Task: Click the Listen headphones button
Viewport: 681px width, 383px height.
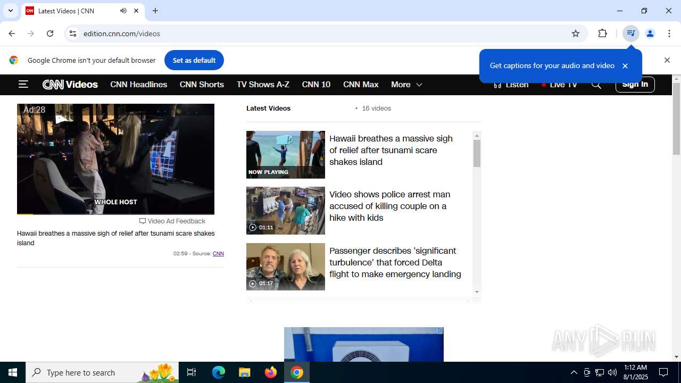Action: pyautogui.click(x=511, y=85)
